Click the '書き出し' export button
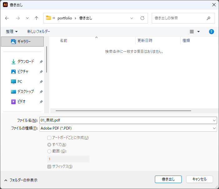 [x=168, y=179]
